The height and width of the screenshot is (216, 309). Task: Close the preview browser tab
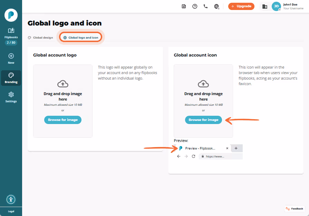(x=227, y=148)
